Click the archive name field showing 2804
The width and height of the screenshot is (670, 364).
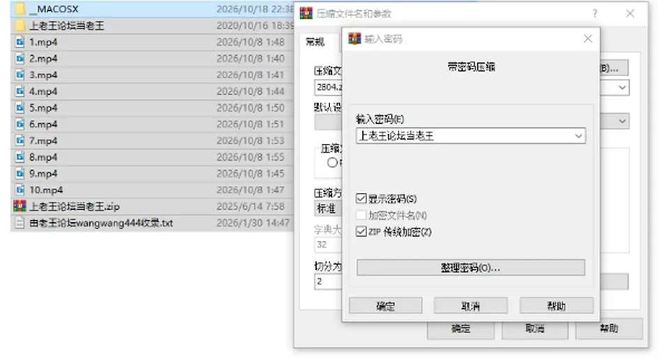pos(328,87)
